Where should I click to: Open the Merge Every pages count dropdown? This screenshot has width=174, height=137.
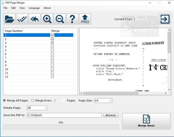(60, 100)
